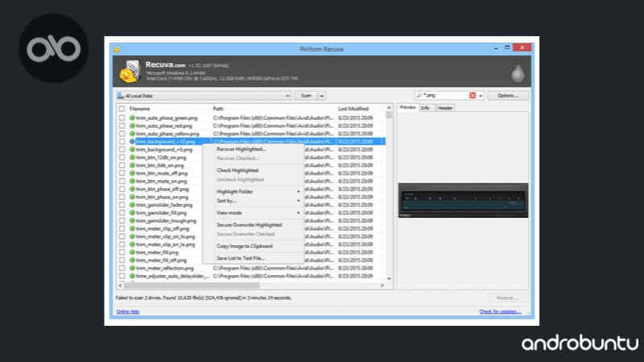
Task: Click the Piriform pear logo in header
Action: [518, 73]
